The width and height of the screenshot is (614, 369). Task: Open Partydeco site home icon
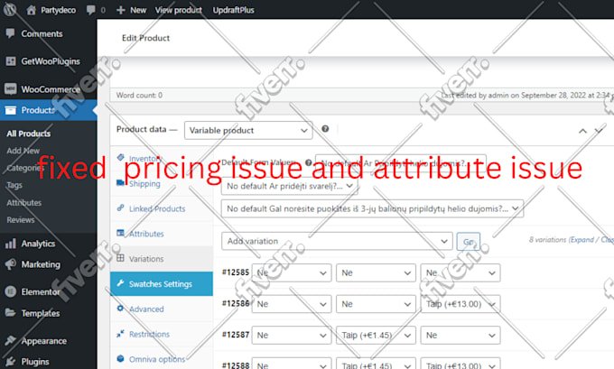click(31, 10)
